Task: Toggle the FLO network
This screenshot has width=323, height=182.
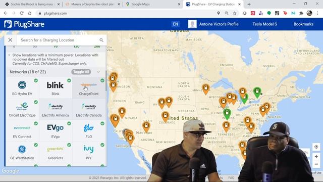Action: (x=89, y=130)
